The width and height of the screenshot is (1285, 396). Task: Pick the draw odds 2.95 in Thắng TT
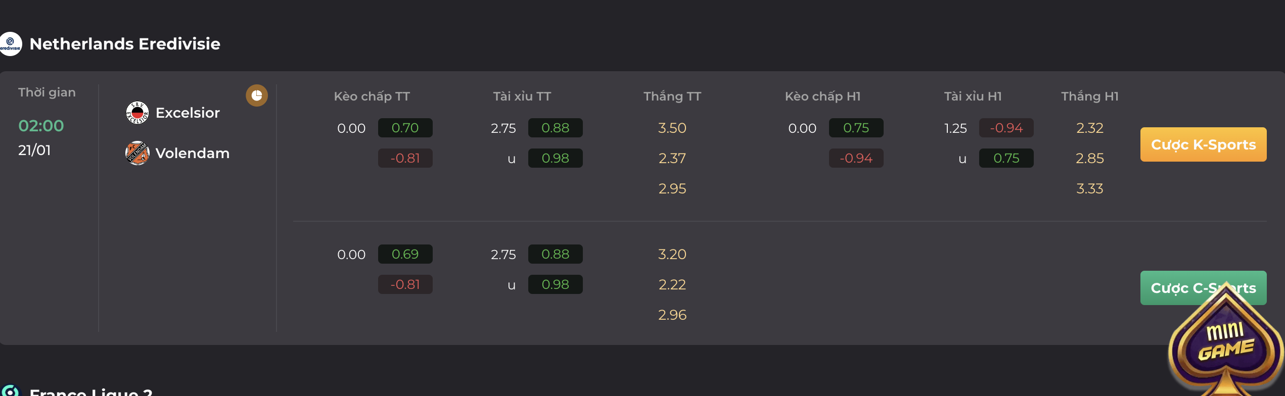tap(672, 188)
